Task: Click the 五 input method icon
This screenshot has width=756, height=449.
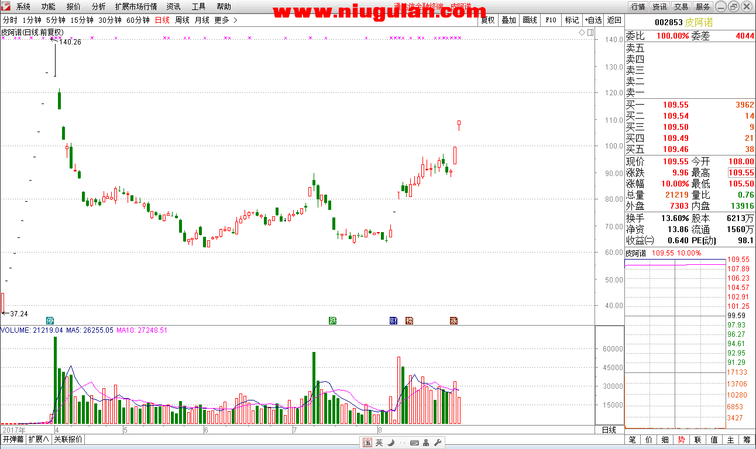Action: (367, 443)
